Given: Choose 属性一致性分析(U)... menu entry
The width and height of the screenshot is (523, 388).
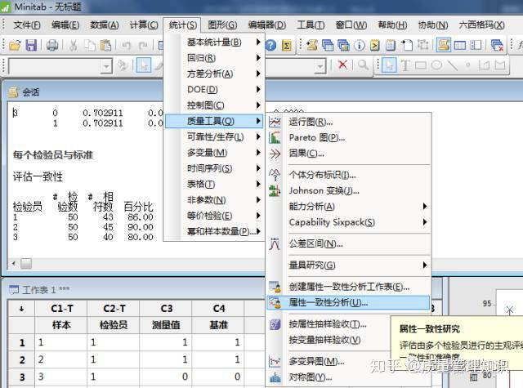Looking at the screenshot, I should 349,303.
